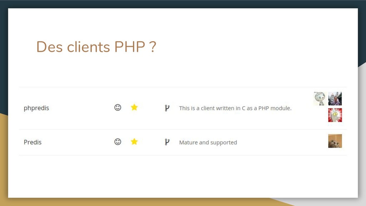The image size is (366, 206).
Task: Open the Predis contributor animal avatar
Action: tap(335, 141)
